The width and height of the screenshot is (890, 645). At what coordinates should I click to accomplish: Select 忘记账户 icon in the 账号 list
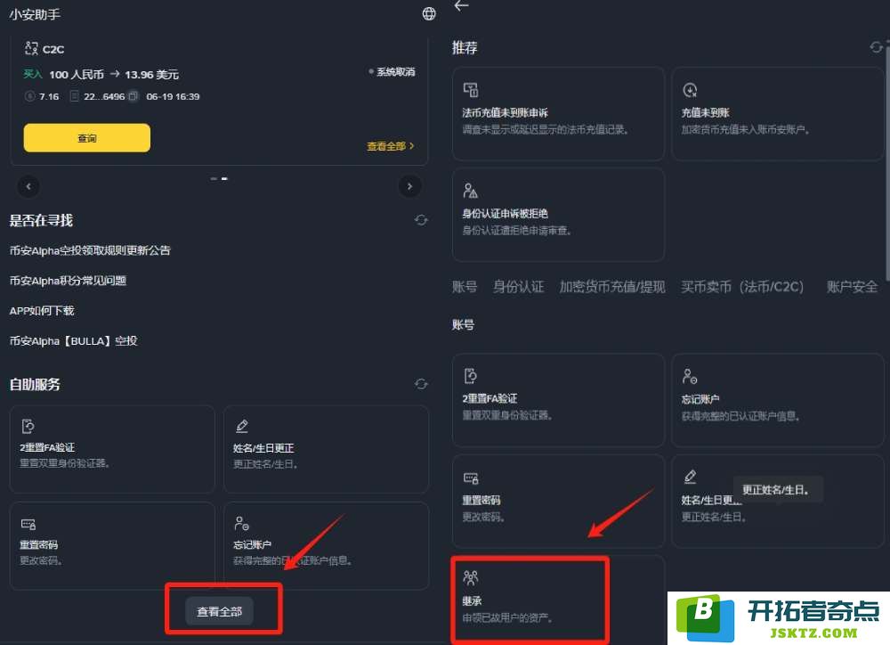(690, 376)
